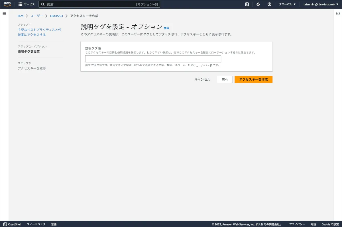Open the help question mark icon

(x=269, y=4)
